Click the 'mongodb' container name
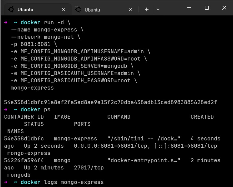 coord(19,175)
